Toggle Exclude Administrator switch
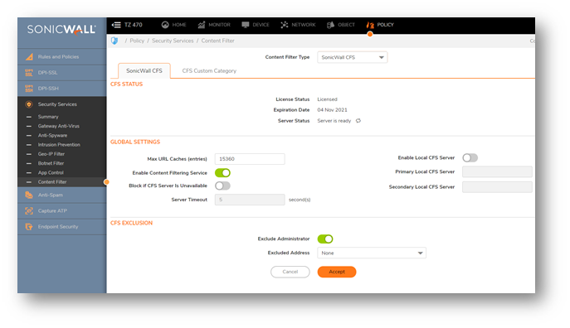 click(325, 239)
